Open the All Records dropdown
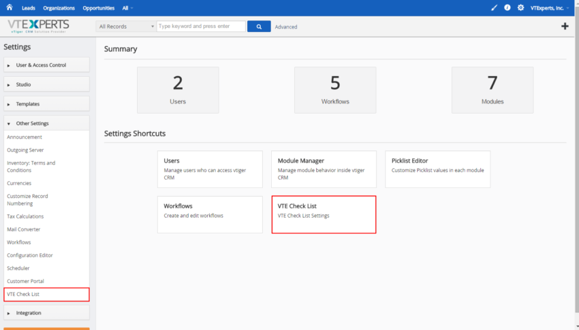Viewport: 579px width, 330px height. (x=125, y=27)
